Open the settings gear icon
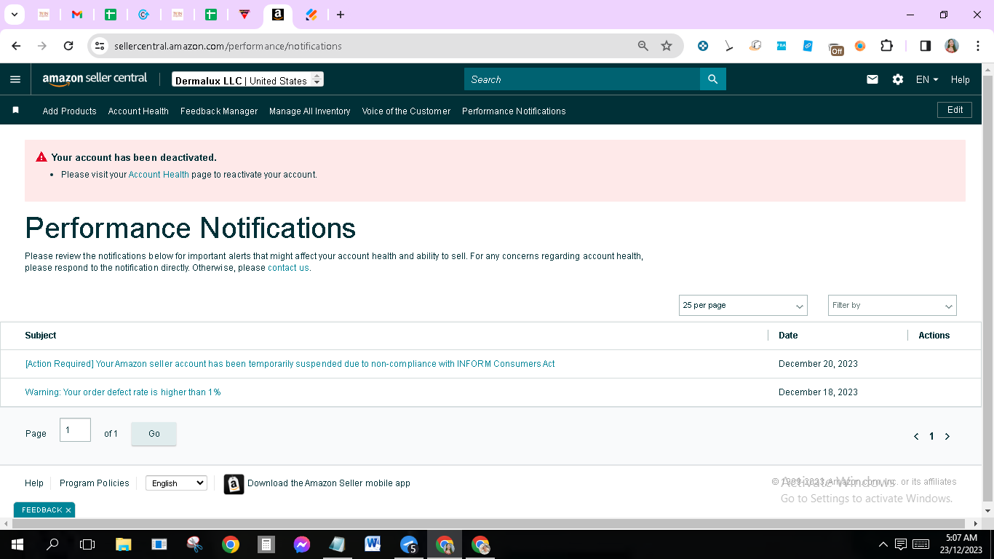 898,79
